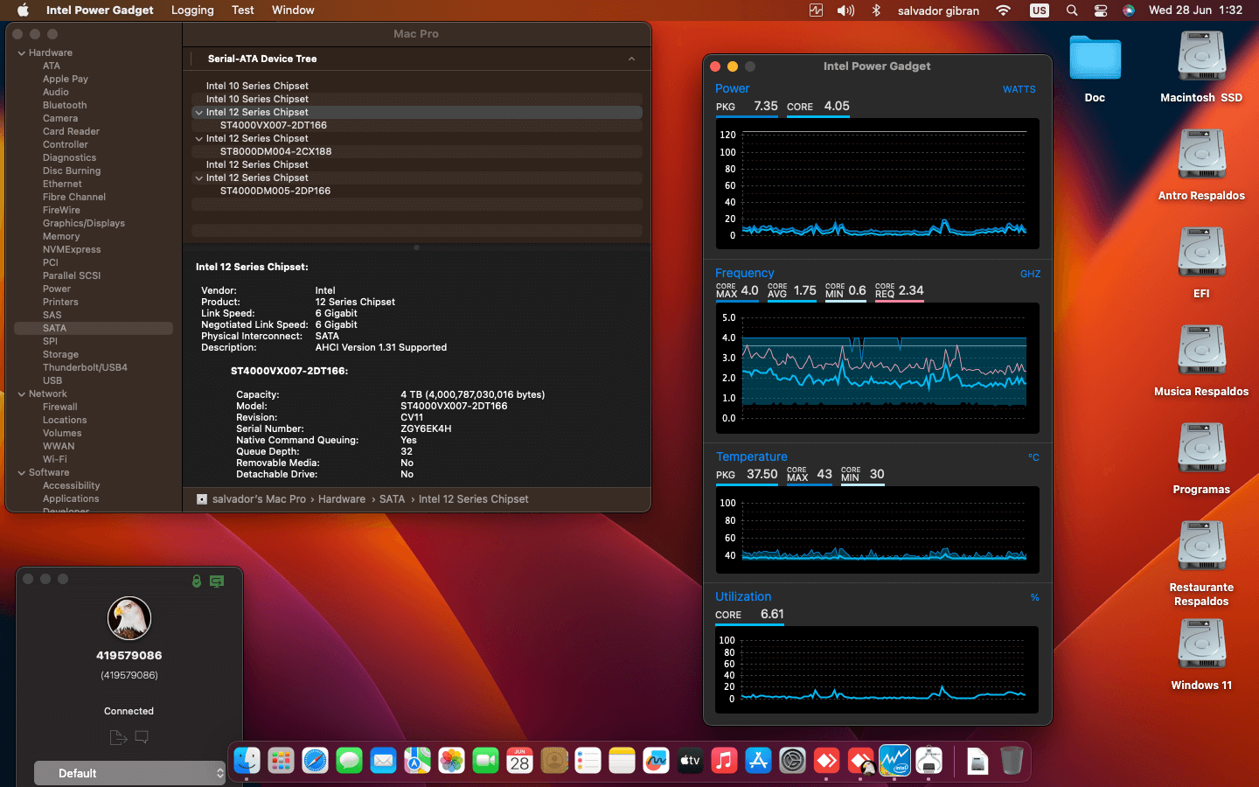Open the Antro Respaldos drive icon
Viewport: 1259px width, 787px height.
point(1201,155)
